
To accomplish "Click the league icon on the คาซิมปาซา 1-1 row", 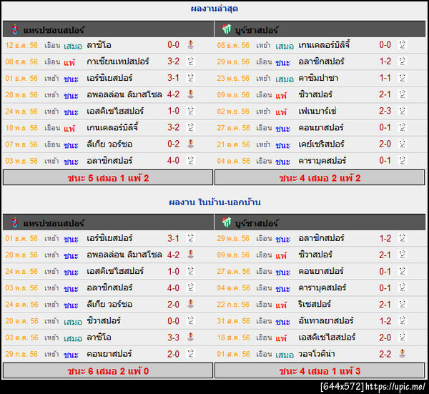I will click(402, 78).
